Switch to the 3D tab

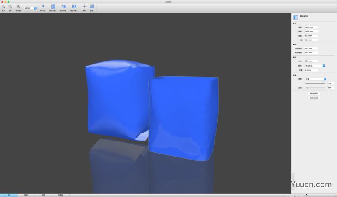[9, 195]
